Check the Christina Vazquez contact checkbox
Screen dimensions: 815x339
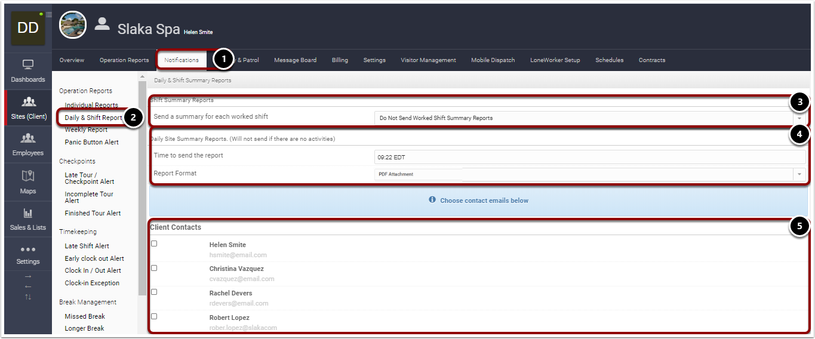click(x=154, y=268)
